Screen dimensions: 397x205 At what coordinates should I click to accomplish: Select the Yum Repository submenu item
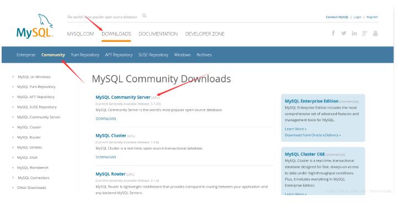pyautogui.click(x=85, y=55)
